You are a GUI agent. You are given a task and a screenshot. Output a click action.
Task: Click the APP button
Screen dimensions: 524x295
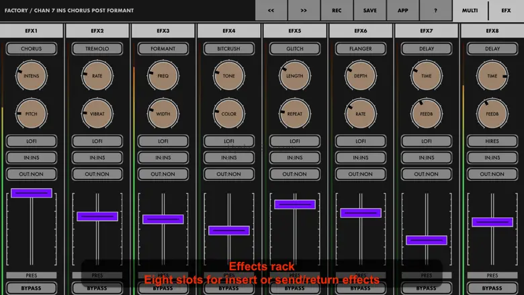coord(402,11)
